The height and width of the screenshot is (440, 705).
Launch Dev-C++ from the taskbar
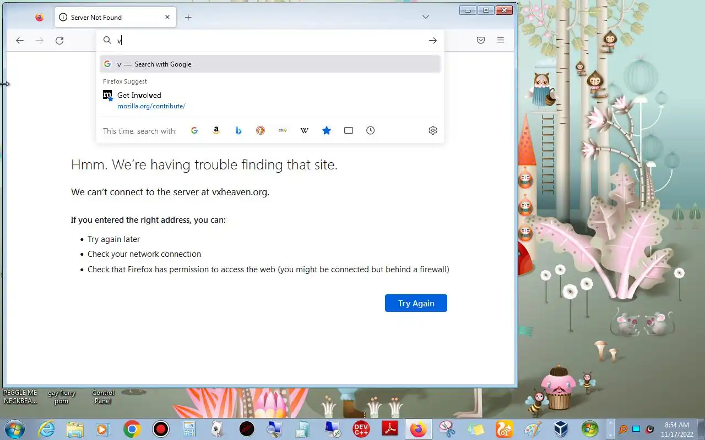pos(361,429)
